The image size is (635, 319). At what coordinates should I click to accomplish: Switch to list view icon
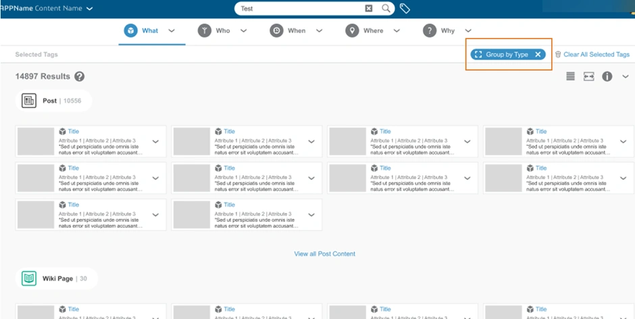pyautogui.click(x=571, y=76)
